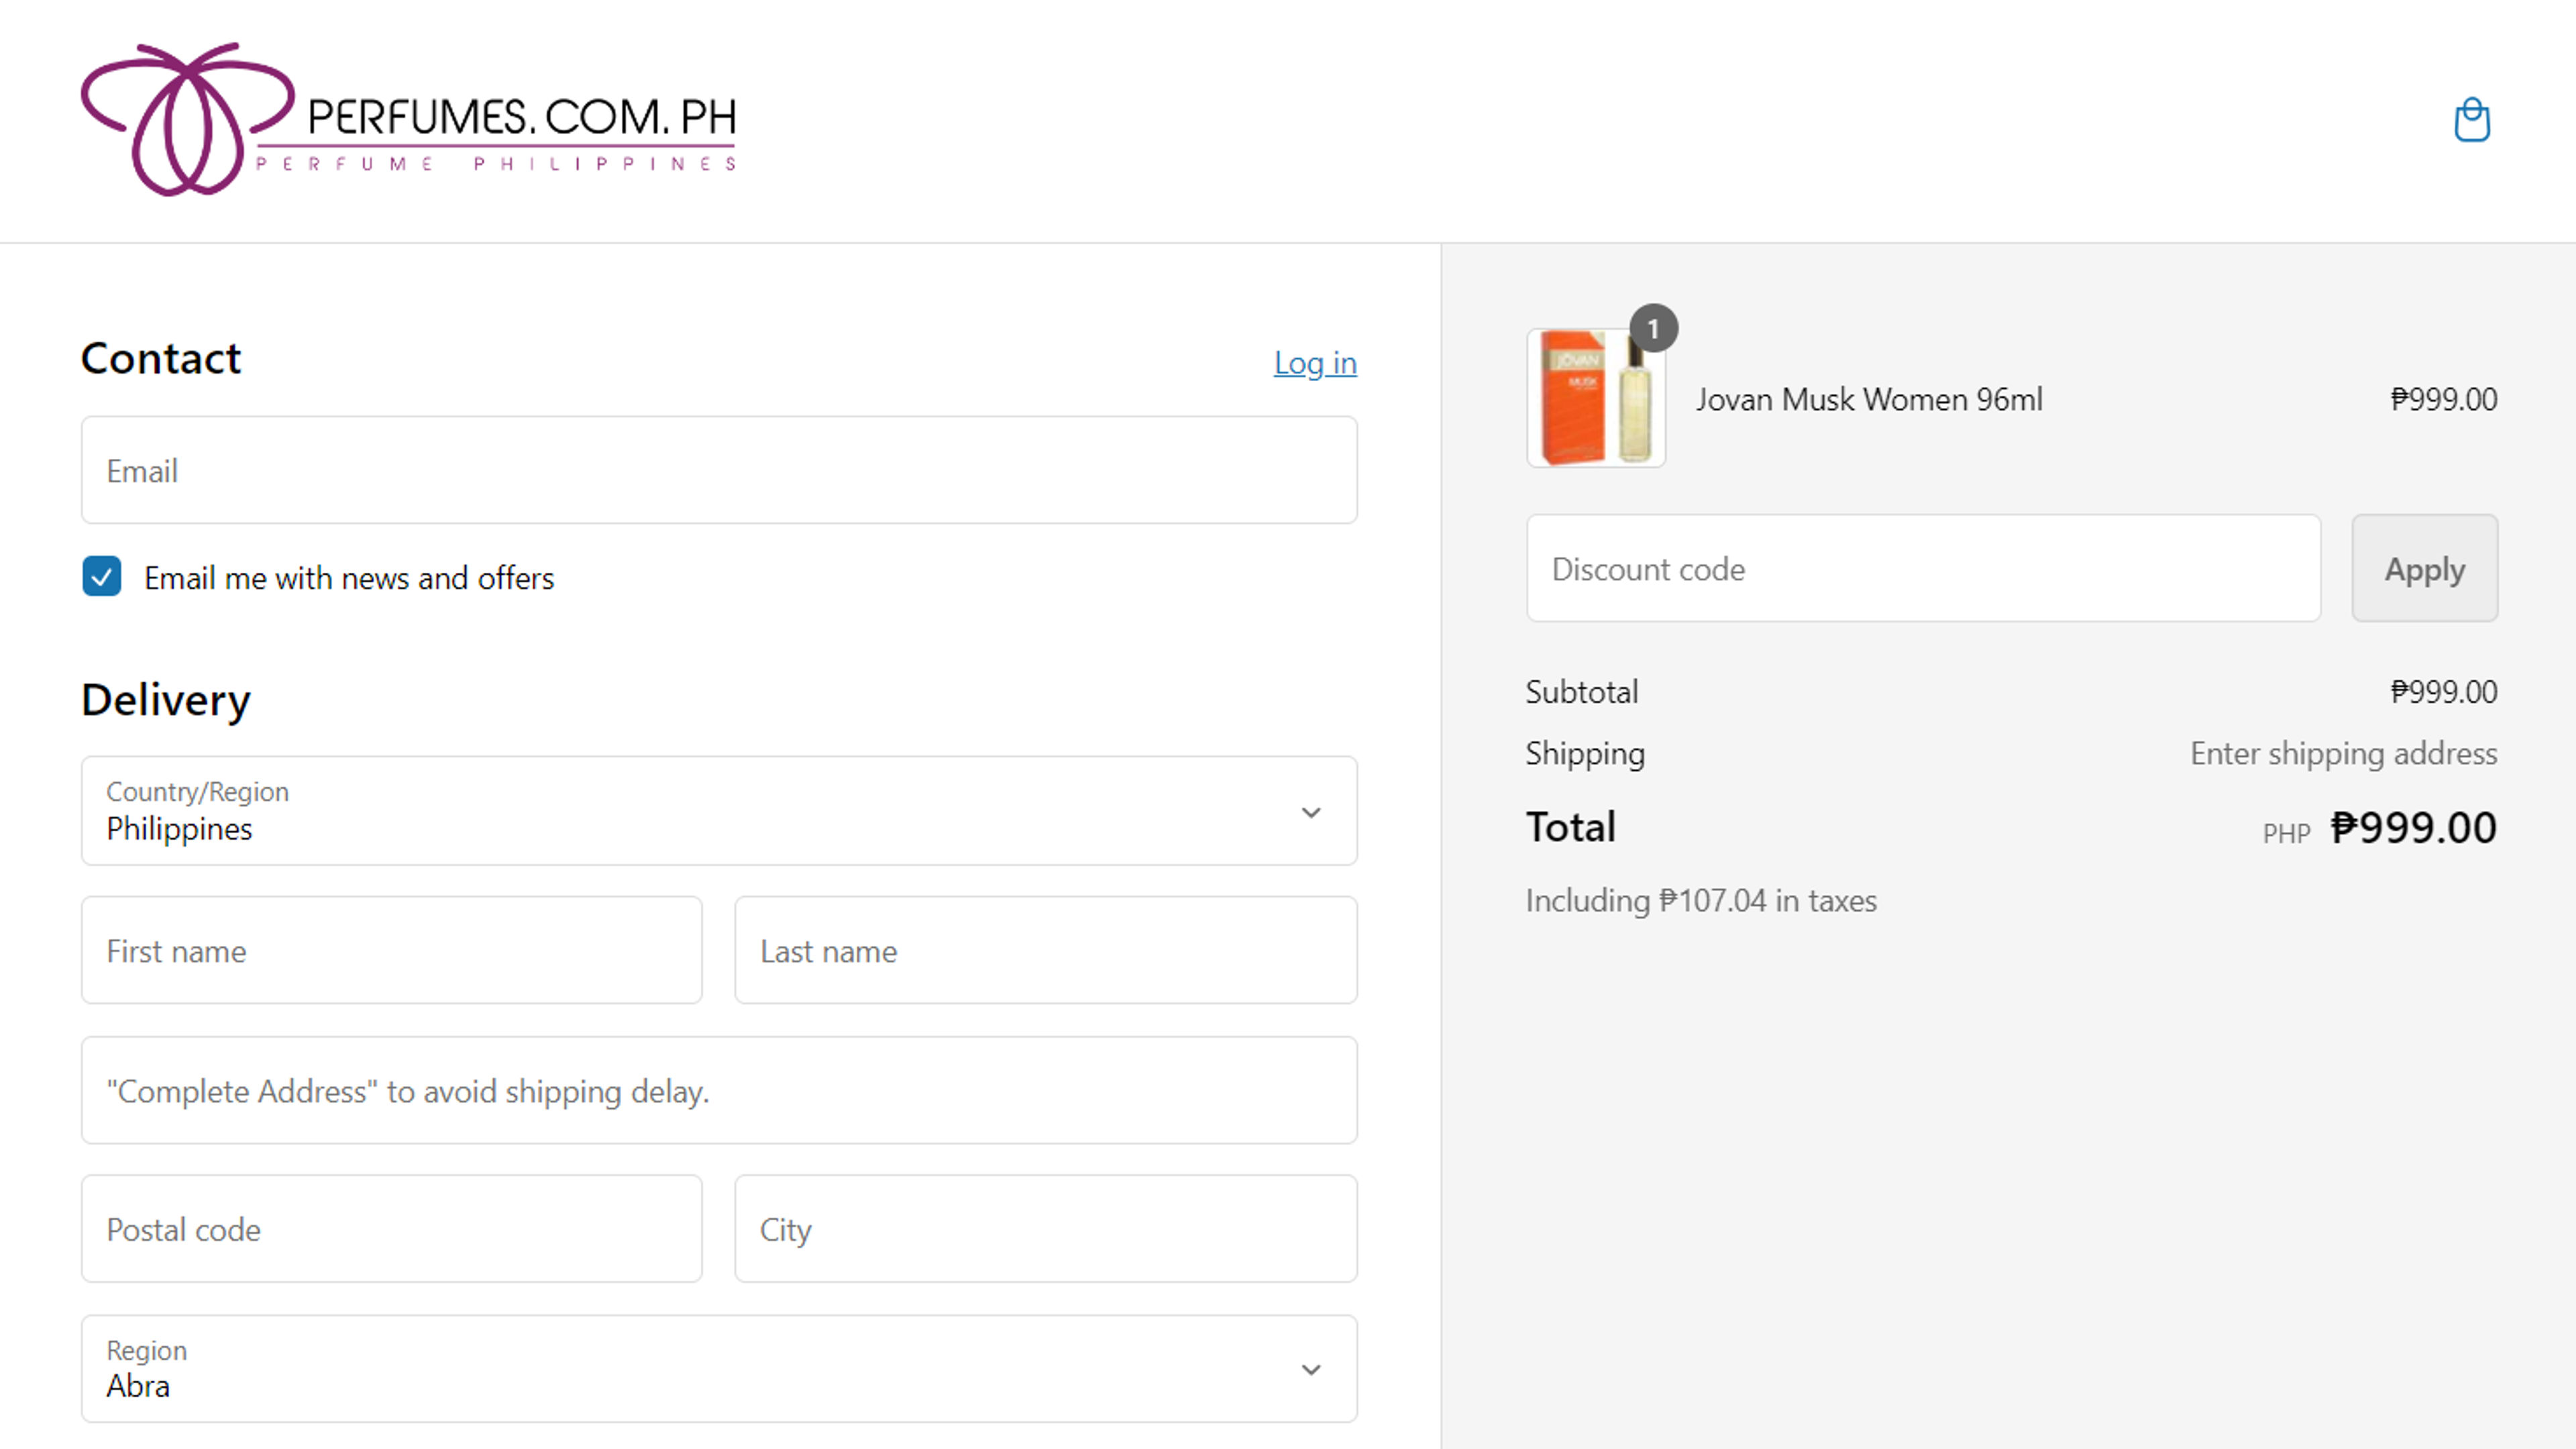Click into the Last name field

tap(1046, 950)
